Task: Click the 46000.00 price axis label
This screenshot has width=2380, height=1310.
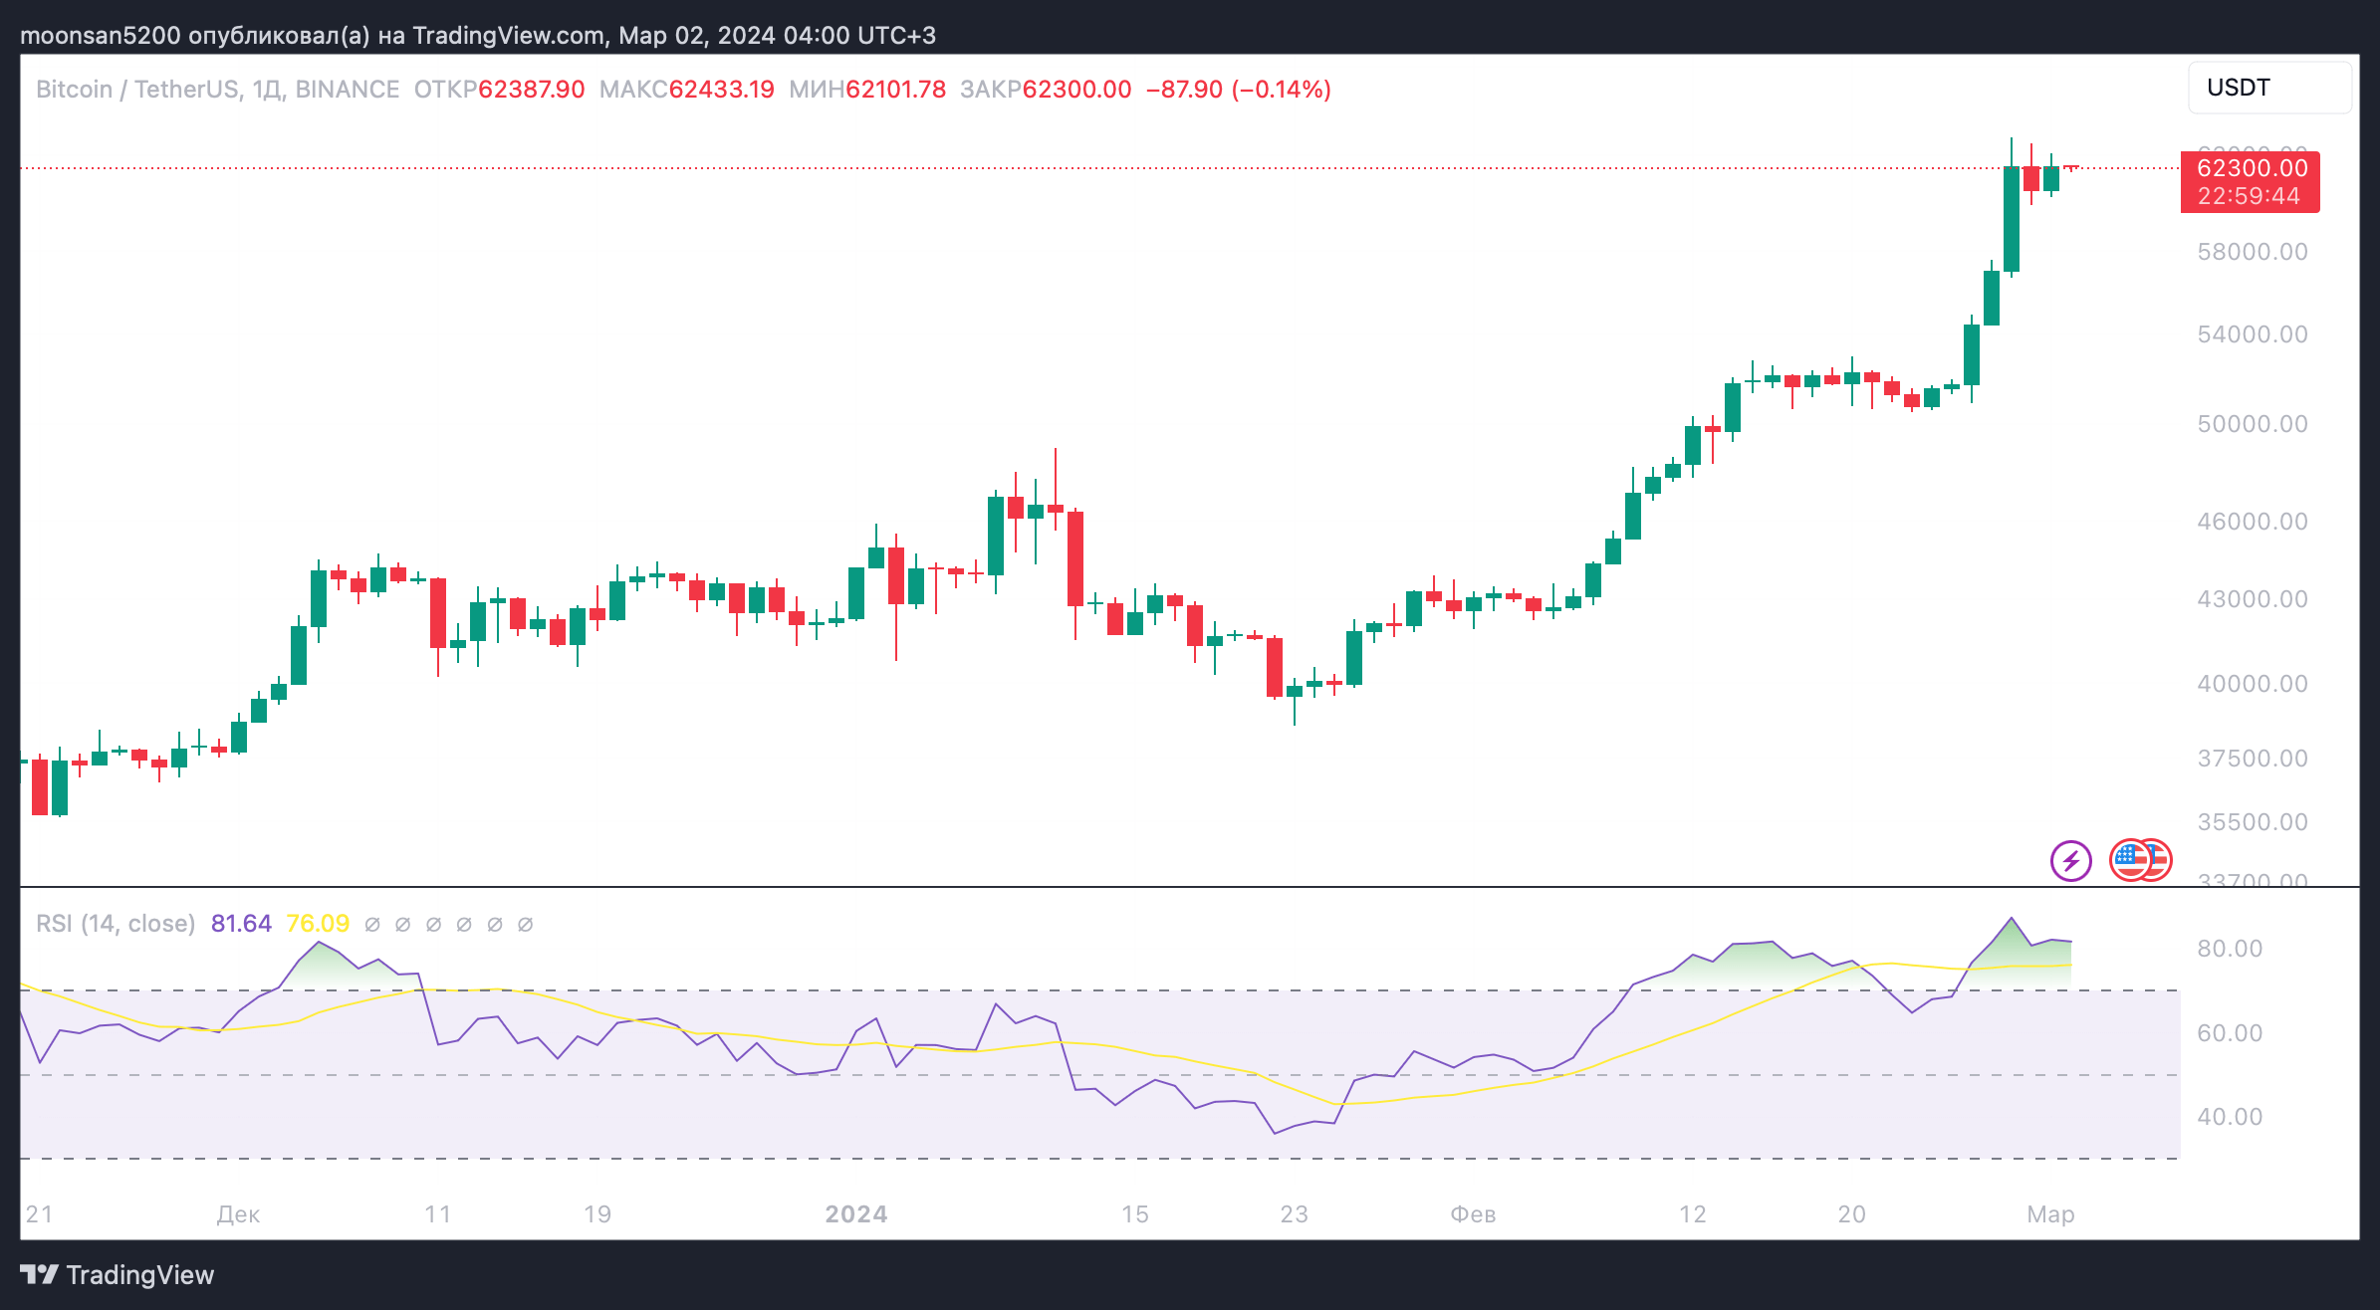Action: click(2253, 522)
